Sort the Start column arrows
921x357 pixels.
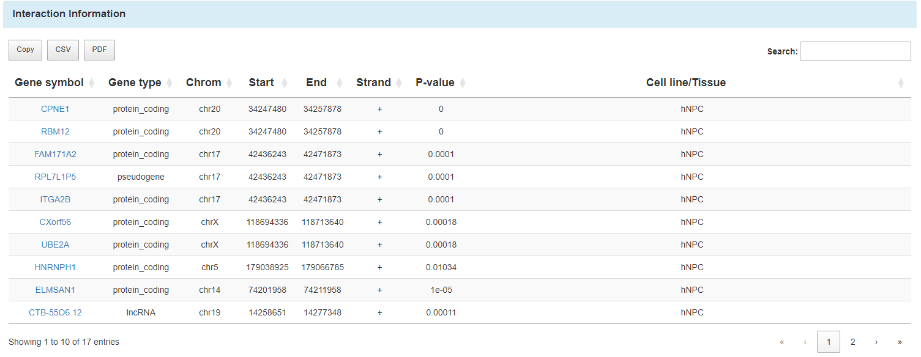[284, 83]
